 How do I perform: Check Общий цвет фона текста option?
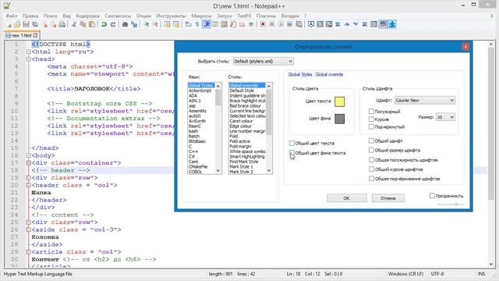(x=292, y=153)
